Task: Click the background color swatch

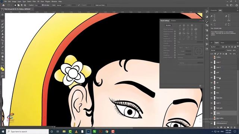Action: click(x=3, y=70)
